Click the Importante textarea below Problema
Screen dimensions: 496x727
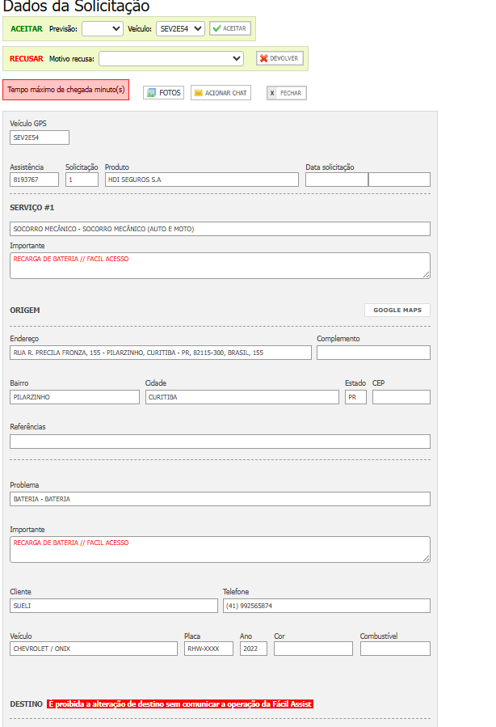220,549
